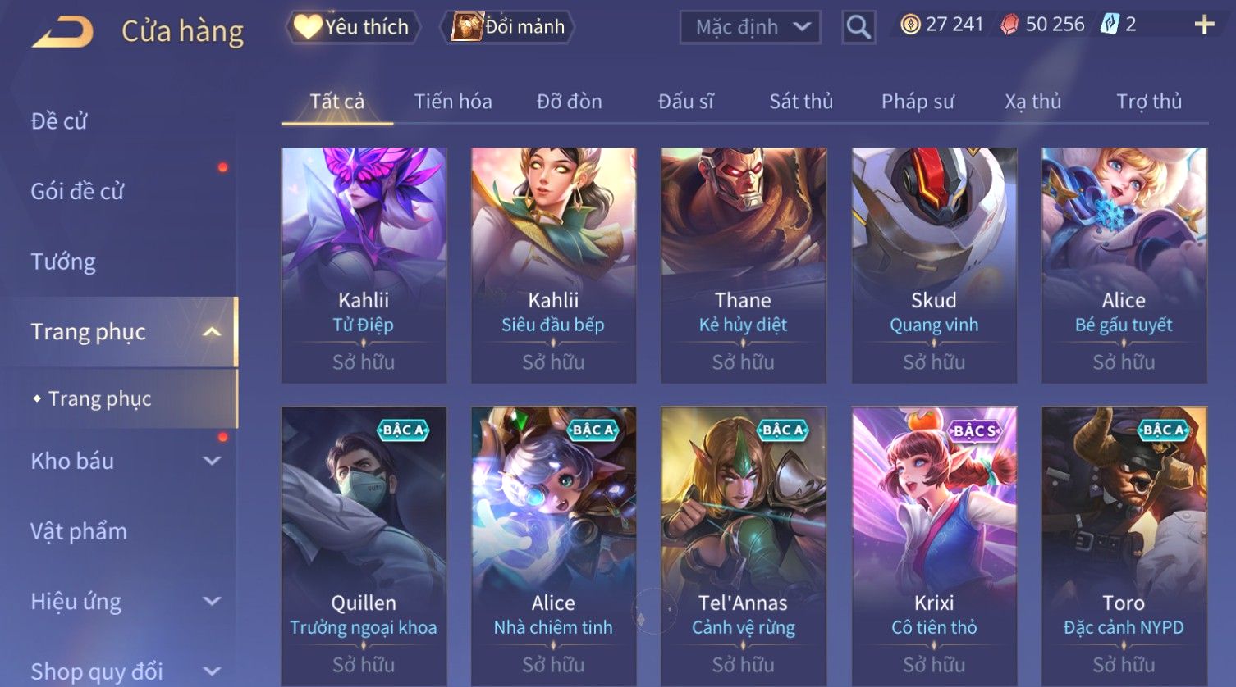Viewport: 1236px width, 687px height.
Task: Switch to the Sát thủ tab
Action: pyautogui.click(x=801, y=101)
